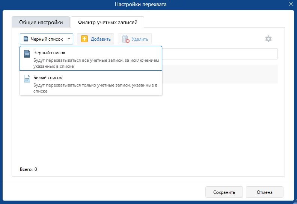Close the Настройки перехвата window
Image resolution: width=297 pixels, height=204 pixels.
click(291, 4)
